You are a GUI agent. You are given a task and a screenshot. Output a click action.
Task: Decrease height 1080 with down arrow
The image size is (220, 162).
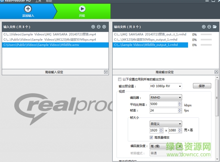pyautogui.click(x=180, y=132)
